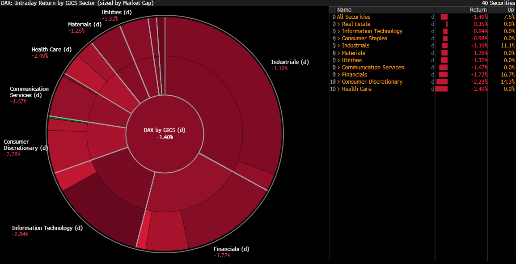516x264 pixels.
Task: Click the Communication Services (d) chart label
Action: (x=30, y=92)
